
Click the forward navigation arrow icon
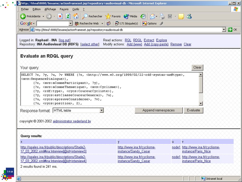[49, 16]
